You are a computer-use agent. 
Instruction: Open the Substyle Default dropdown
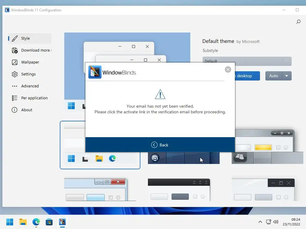247,61
